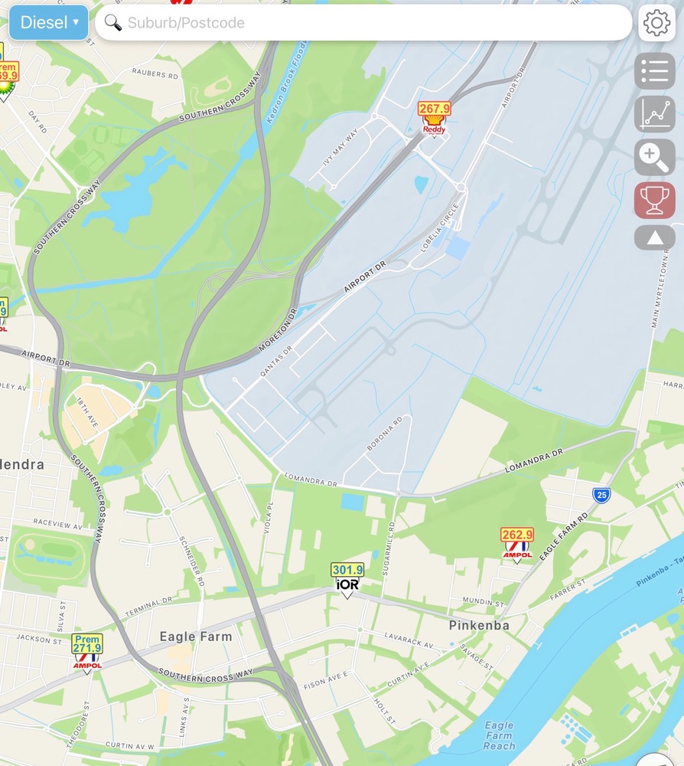Tap the route 25 highway shield
The height and width of the screenshot is (766, 684).
coord(601,496)
